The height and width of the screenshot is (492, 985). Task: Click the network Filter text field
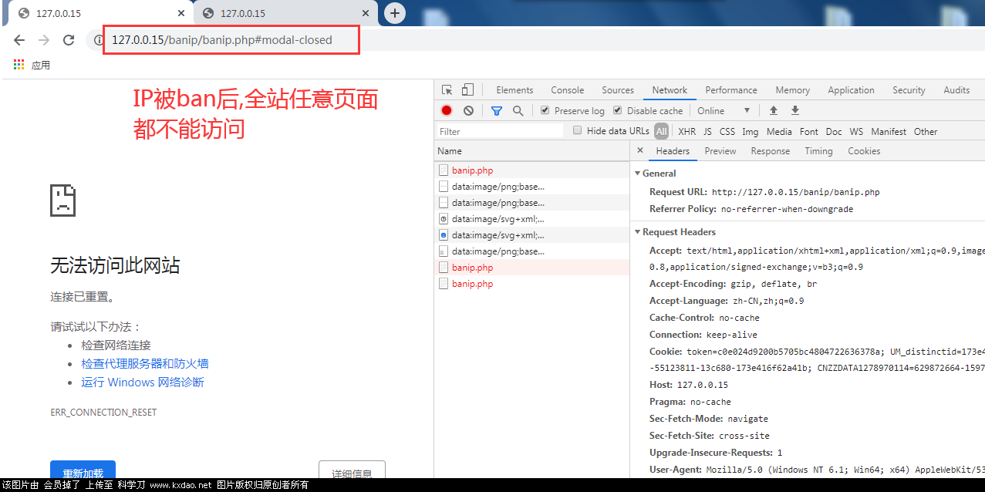click(x=501, y=131)
